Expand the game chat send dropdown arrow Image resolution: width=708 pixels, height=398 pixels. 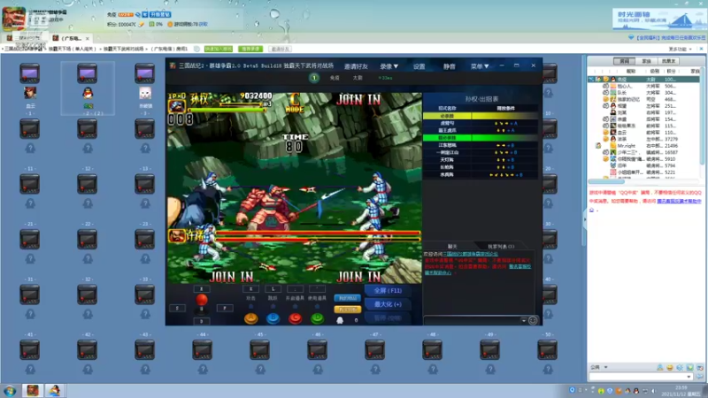coord(523,320)
